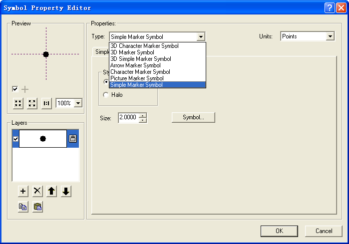Image resolution: width=349 pixels, height=244 pixels.
Task: Click the 1:1 actual size preview button
Action: (46, 103)
